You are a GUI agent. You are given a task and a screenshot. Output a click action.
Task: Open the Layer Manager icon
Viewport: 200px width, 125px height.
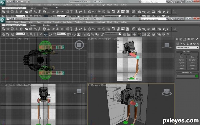(134, 34)
